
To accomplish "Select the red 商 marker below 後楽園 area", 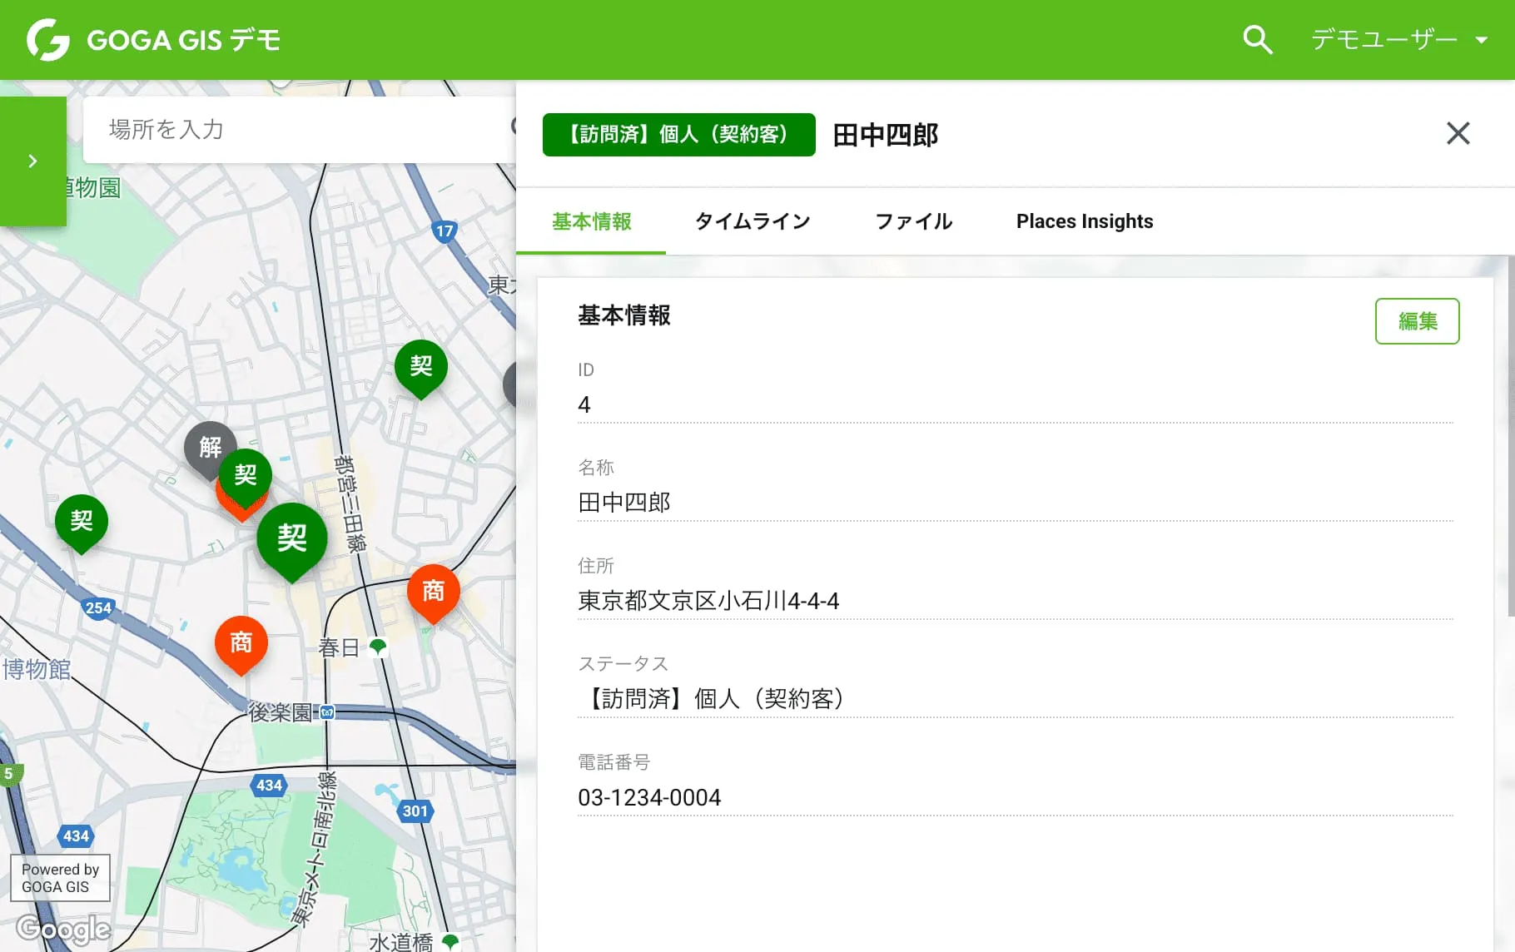I will tap(241, 642).
